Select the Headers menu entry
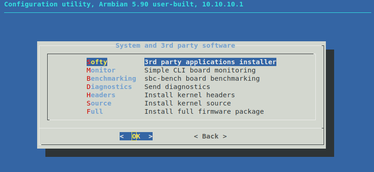The width and height of the screenshot is (374, 172). pyautogui.click(x=101, y=95)
